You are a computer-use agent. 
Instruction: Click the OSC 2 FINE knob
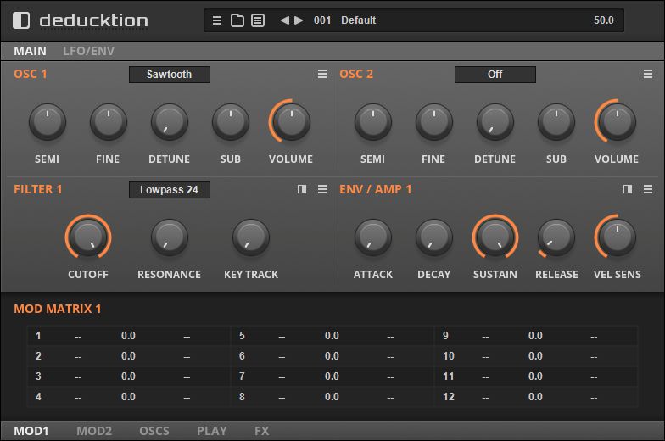tap(434, 122)
